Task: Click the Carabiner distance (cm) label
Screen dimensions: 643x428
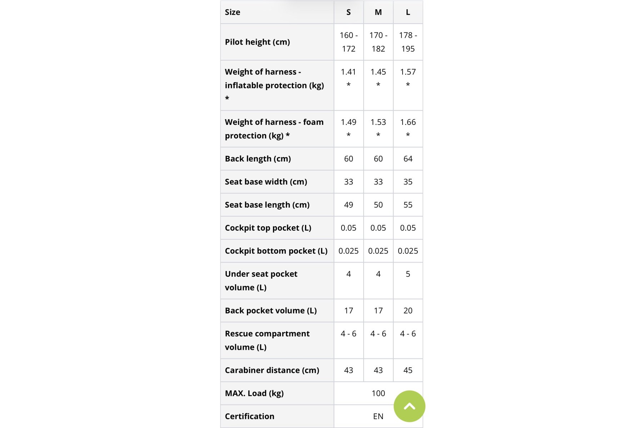Action: point(272,370)
